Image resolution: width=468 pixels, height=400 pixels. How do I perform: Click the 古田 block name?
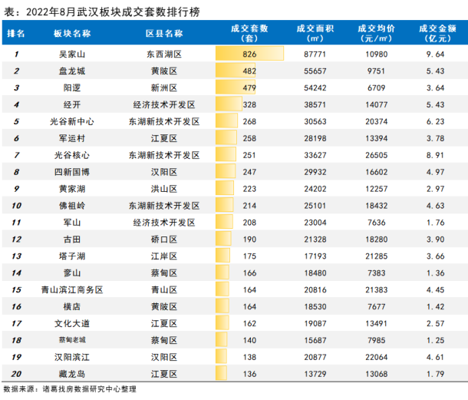tap(72, 240)
